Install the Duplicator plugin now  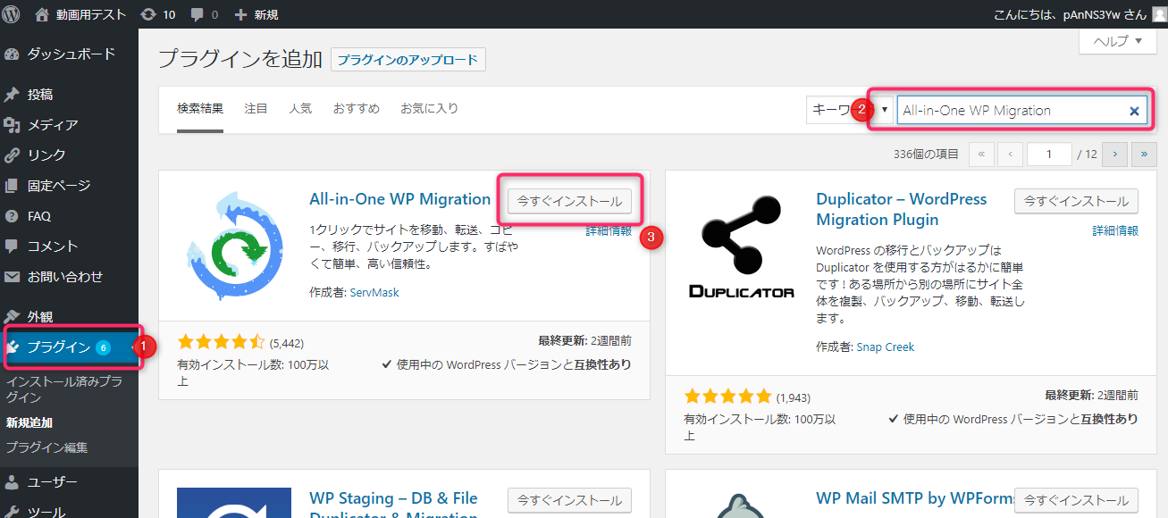point(1077,201)
